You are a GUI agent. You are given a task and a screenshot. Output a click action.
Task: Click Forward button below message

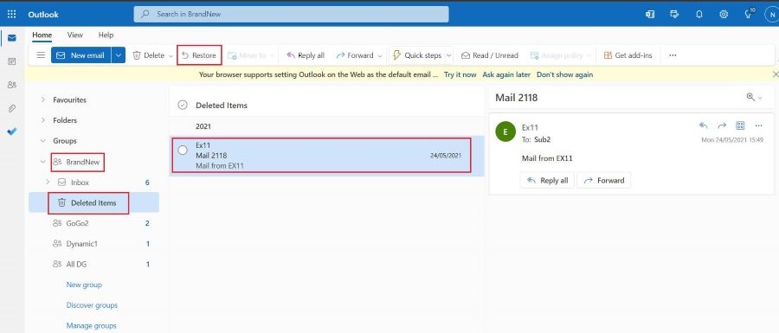[604, 181]
